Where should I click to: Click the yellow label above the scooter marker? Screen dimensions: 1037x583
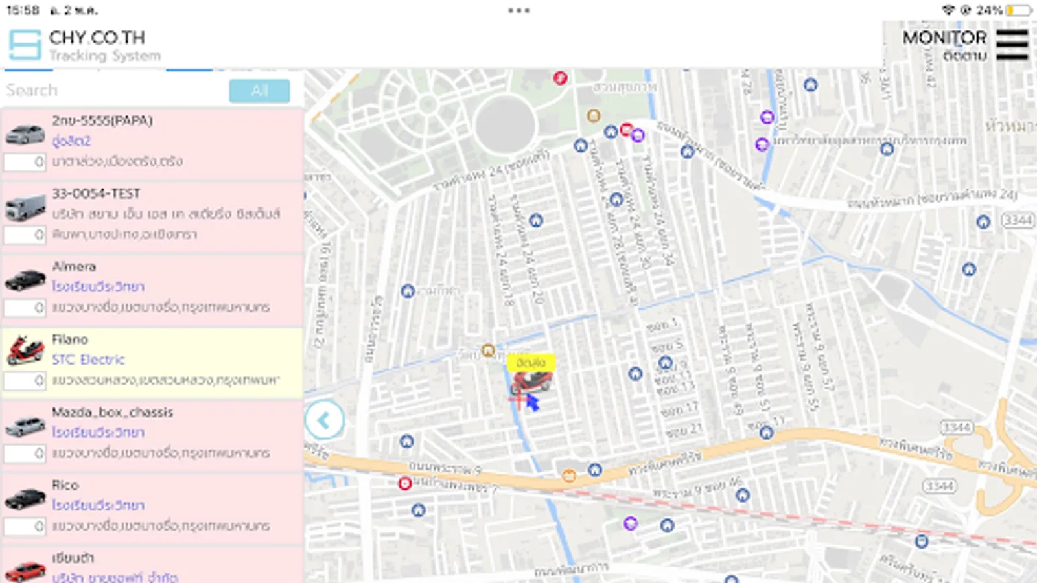click(x=531, y=362)
